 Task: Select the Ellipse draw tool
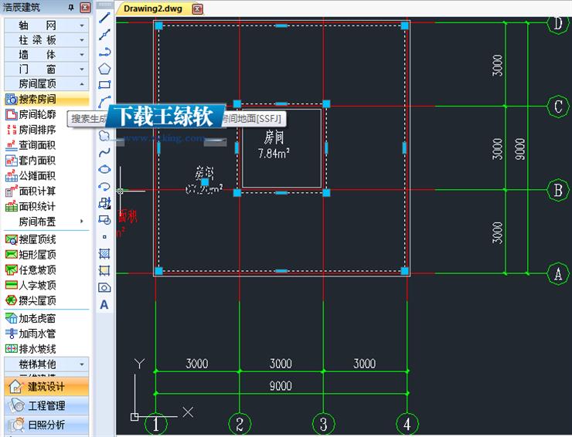point(104,170)
